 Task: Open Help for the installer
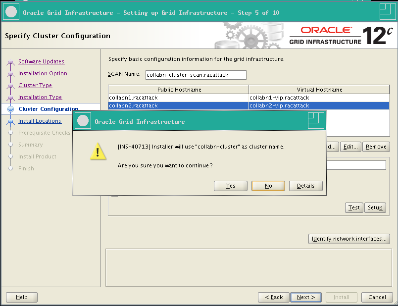coord(22,298)
